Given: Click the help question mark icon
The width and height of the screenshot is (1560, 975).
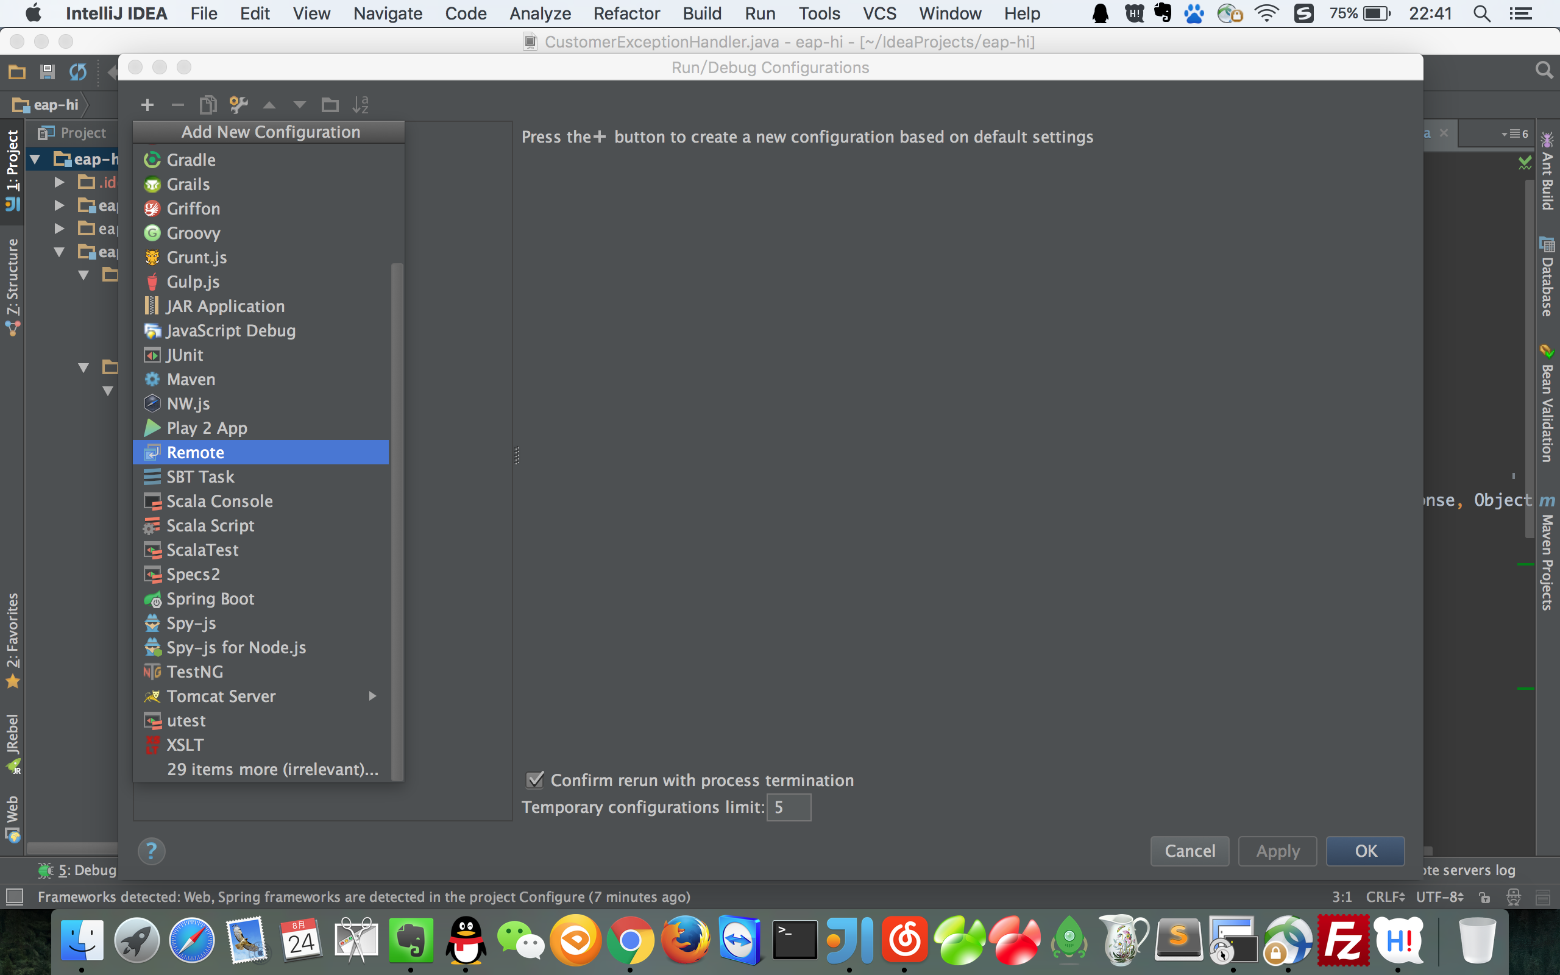Looking at the screenshot, I should [x=152, y=851].
